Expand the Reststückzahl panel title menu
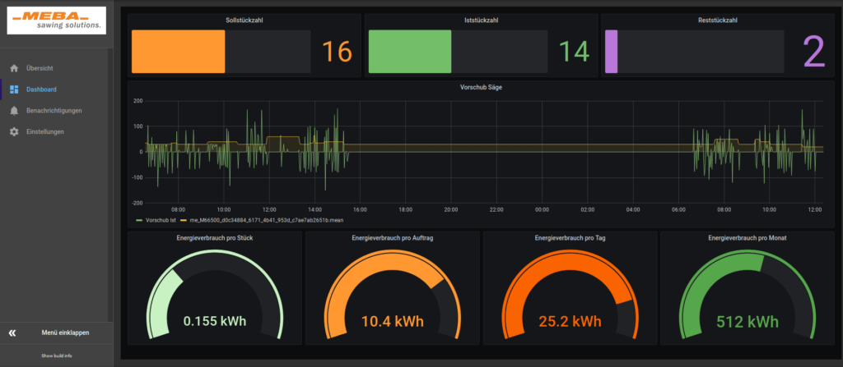843x367 pixels. tap(717, 20)
